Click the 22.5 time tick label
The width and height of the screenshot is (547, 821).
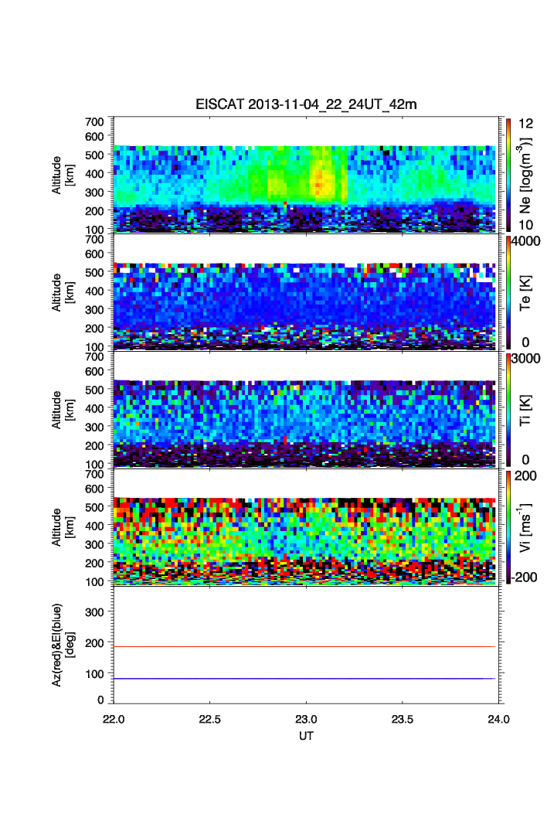(210, 720)
